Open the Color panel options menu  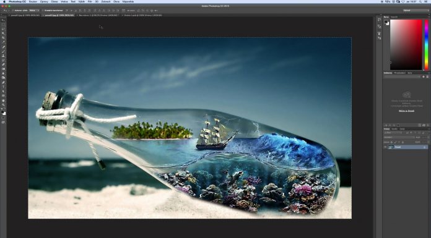(429, 17)
